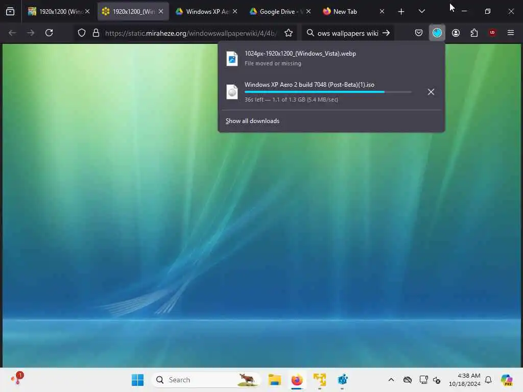Close the New Tab tab

pos(382,11)
